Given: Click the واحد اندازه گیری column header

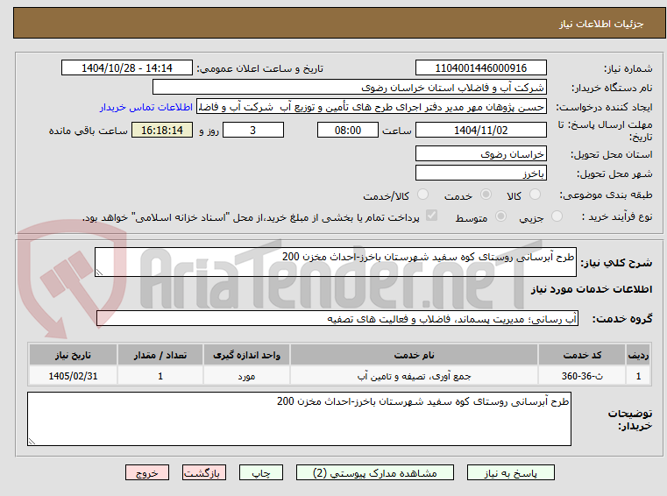Looking at the screenshot, I should coord(246,355).
